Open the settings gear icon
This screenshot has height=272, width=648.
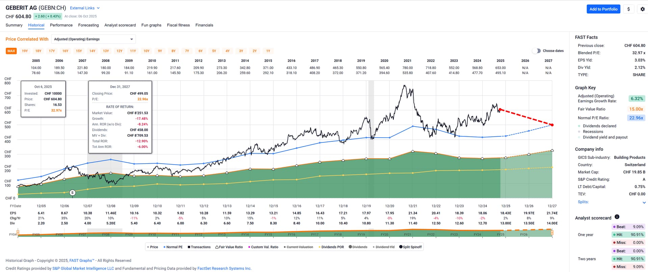(642, 9)
